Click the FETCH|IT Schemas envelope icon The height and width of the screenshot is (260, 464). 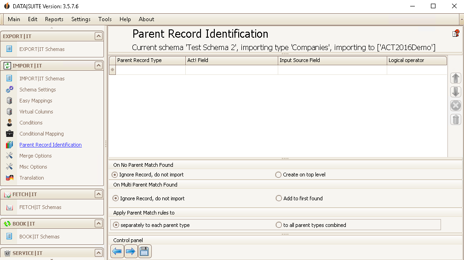10,207
